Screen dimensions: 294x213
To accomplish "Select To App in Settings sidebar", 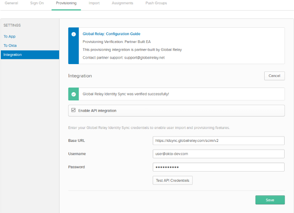I will coord(9,36).
